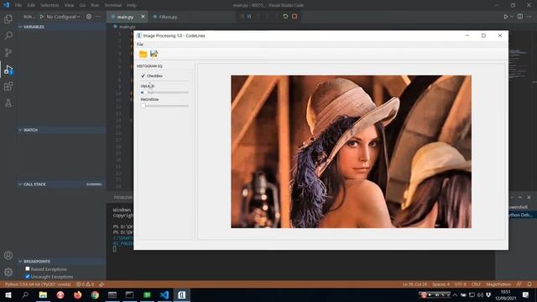
Task: Open the Windows clock and date
Action: [505, 294]
